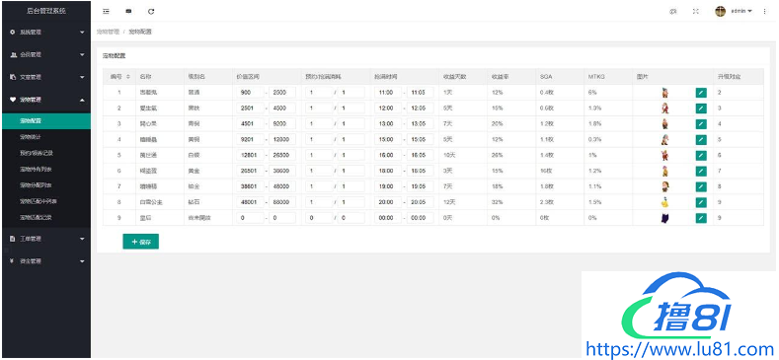
Task: Click the edit pencil icon in row 9
Action: point(701,218)
